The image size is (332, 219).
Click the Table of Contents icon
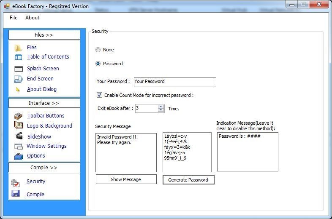(18, 57)
